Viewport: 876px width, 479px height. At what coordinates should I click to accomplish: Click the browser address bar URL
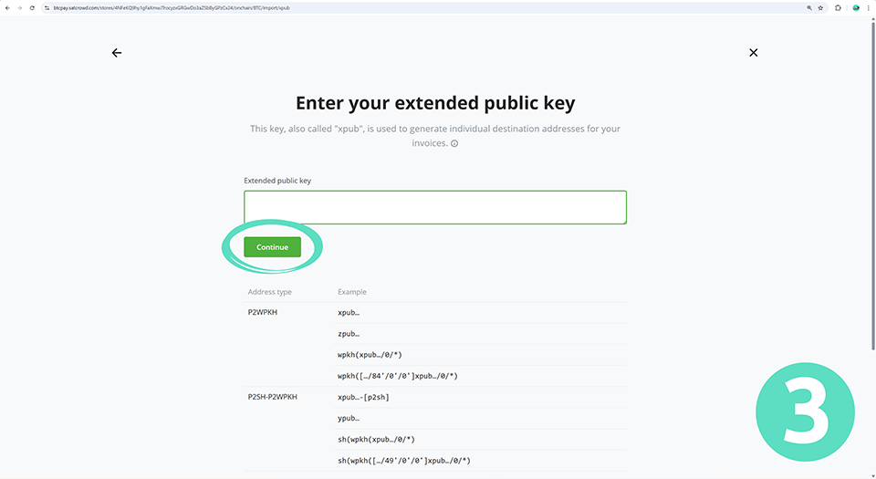click(182, 7)
